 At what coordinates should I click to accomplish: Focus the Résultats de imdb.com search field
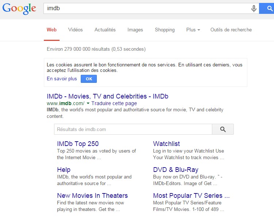click(133, 129)
